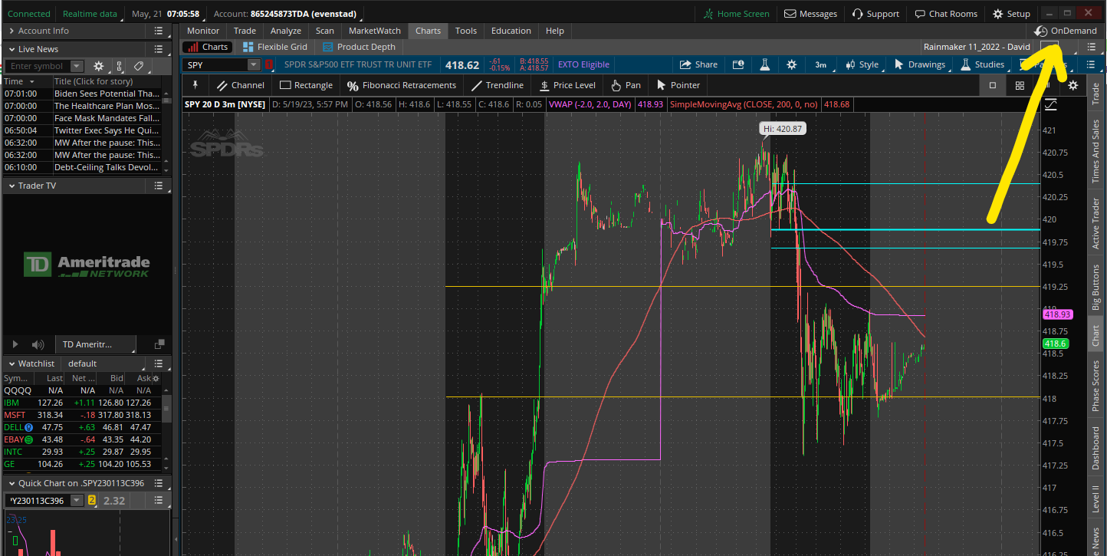Click the symbol link icon in Live News
Viewport: 1107px width, 556px height.
119,66
